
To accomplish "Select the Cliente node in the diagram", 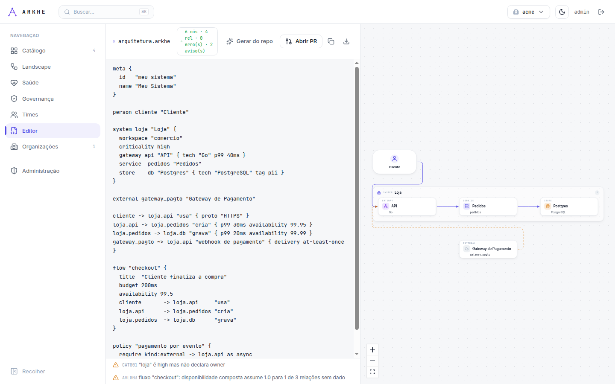I will coord(395,162).
